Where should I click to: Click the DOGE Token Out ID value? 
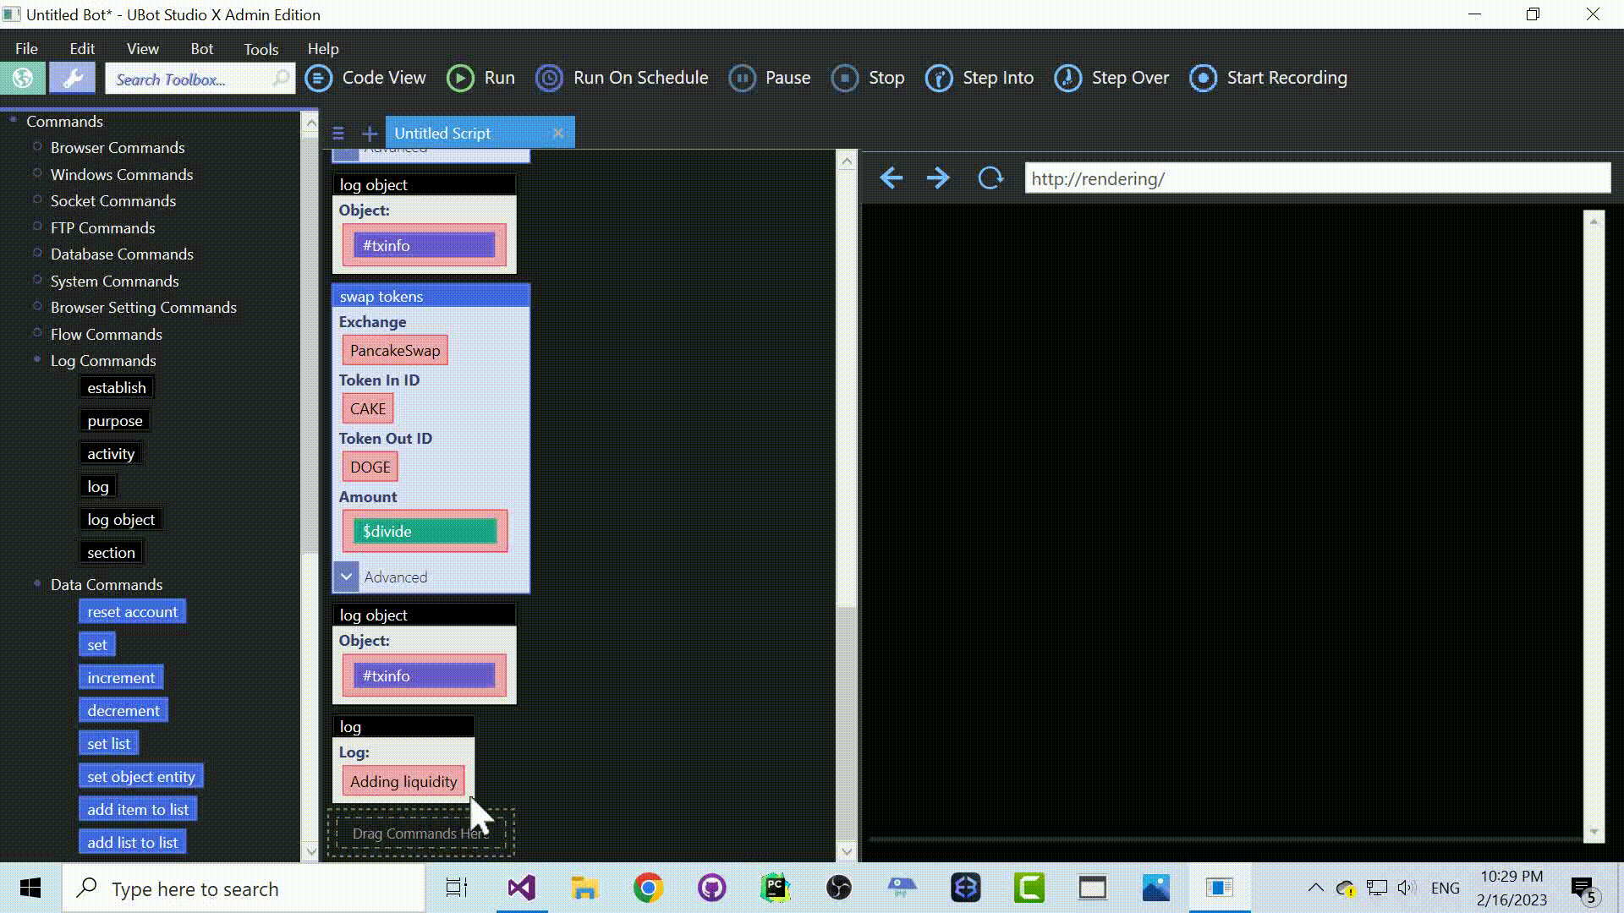tap(370, 467)
